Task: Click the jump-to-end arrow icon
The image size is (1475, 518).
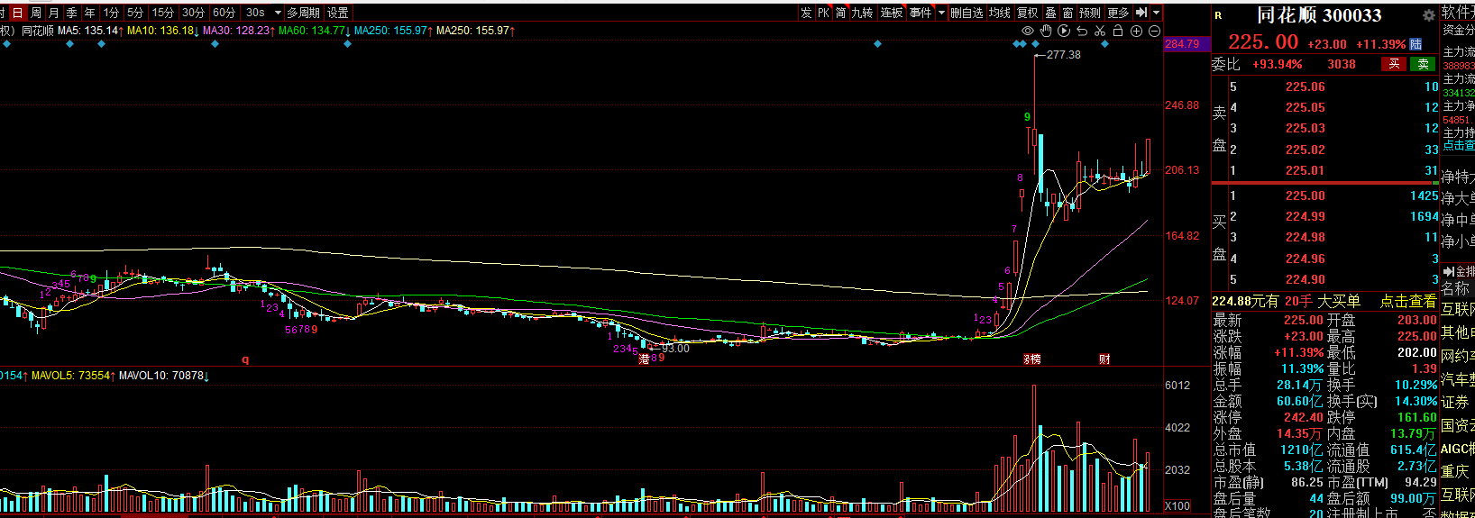Action: pyautogui.click(x=1141, y=13)
